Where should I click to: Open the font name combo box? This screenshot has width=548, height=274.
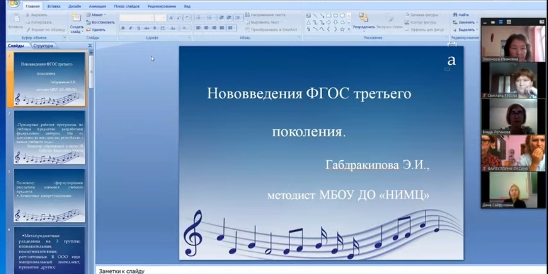pyautogui.click(x=136, y=18)
